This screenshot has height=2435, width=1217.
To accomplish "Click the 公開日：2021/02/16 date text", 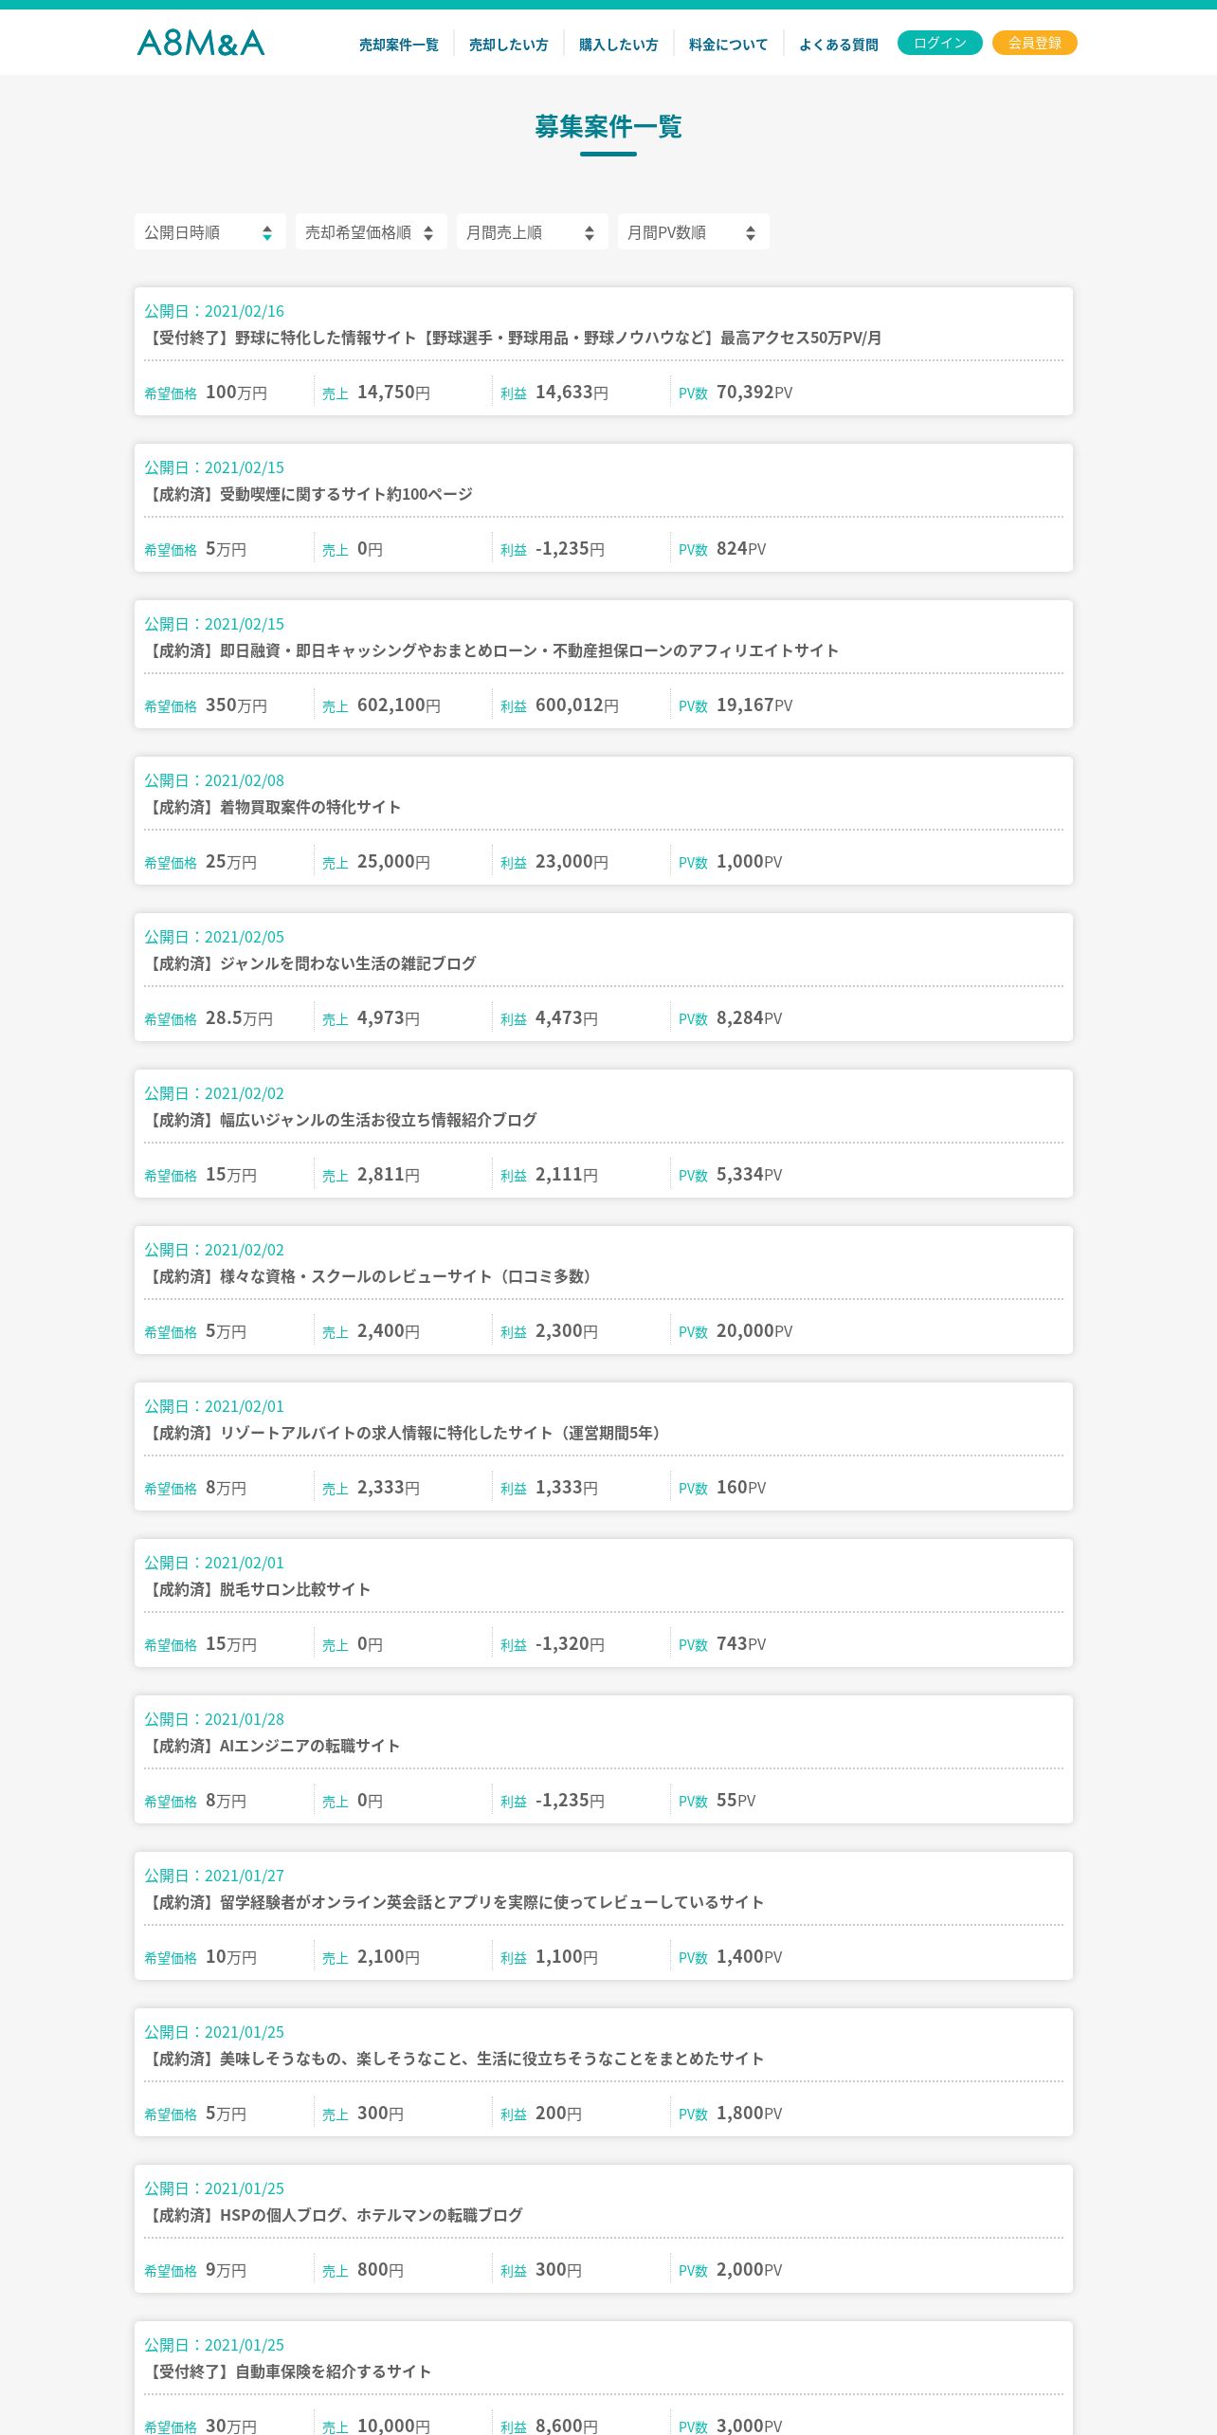I will coord(214,311).
